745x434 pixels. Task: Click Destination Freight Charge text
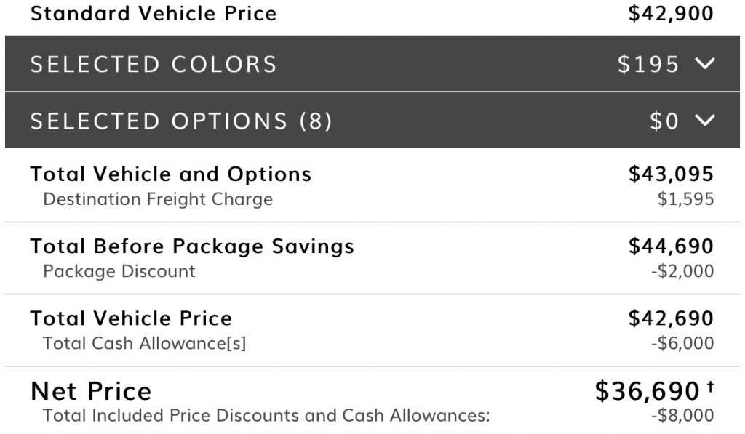158,199
